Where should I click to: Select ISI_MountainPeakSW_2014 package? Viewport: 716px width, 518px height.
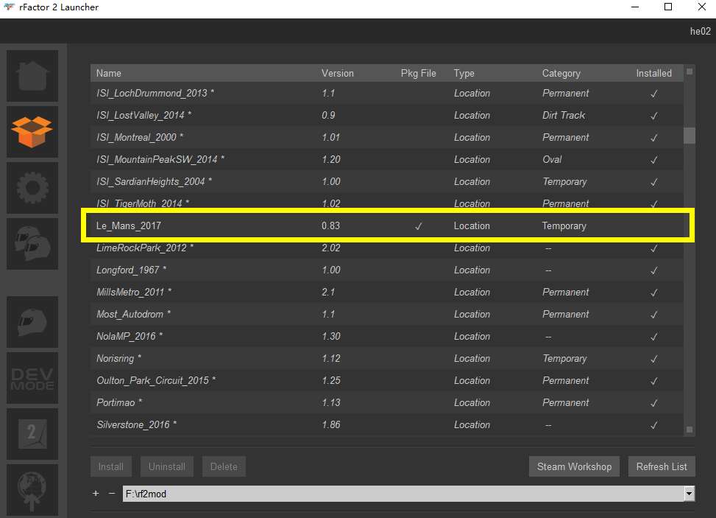(x=387, y=160)
